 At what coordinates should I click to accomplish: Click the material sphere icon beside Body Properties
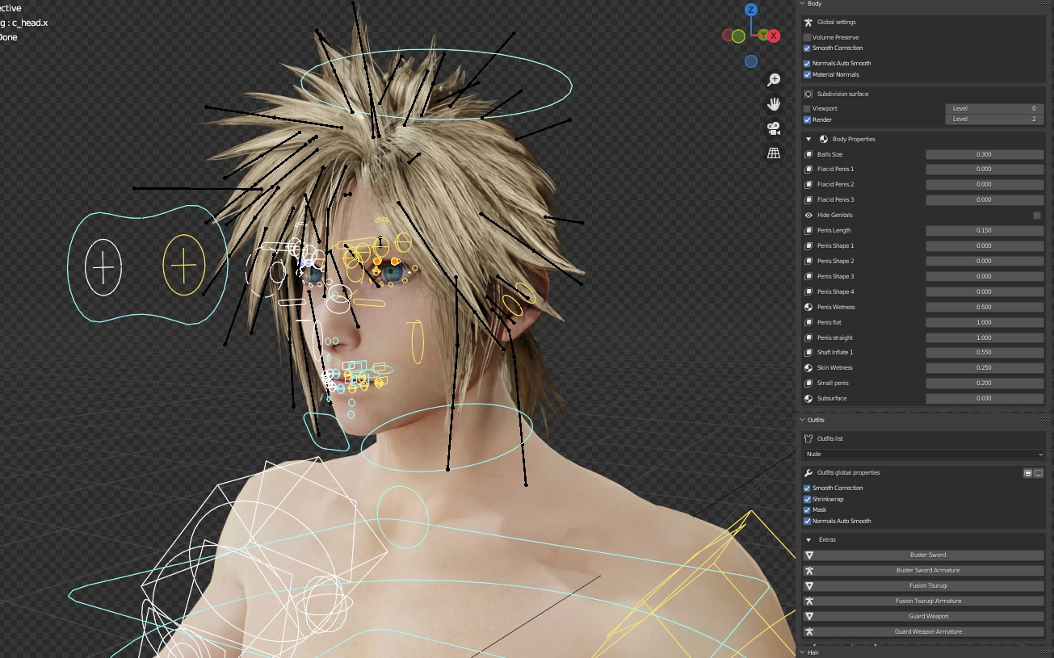coord(823,139)
